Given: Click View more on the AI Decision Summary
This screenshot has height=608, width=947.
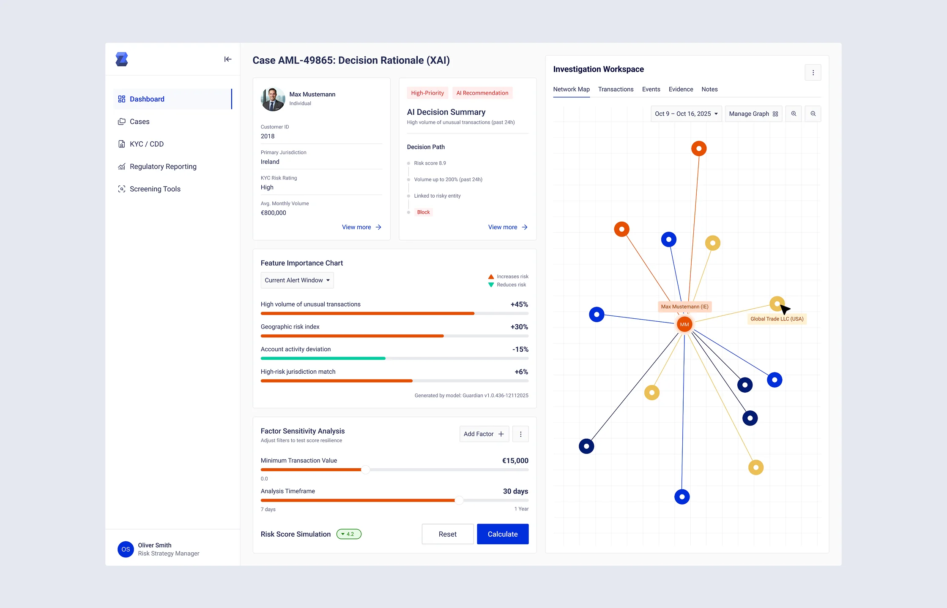Looking at the screenshot, I should [507, 227].
